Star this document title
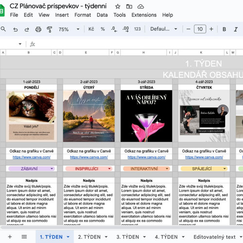243x243 pixels. click(x=118, y=7)
